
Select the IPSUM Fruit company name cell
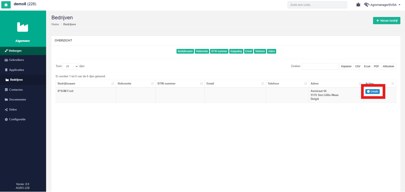(86, 95)
